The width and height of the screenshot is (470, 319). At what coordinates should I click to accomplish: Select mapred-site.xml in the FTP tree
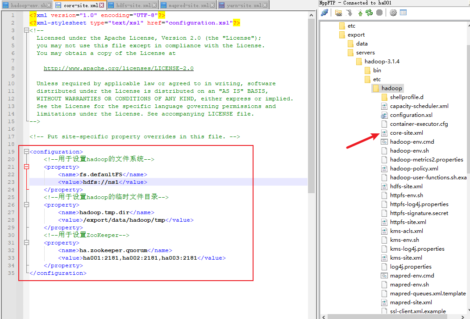pos(411,302)
